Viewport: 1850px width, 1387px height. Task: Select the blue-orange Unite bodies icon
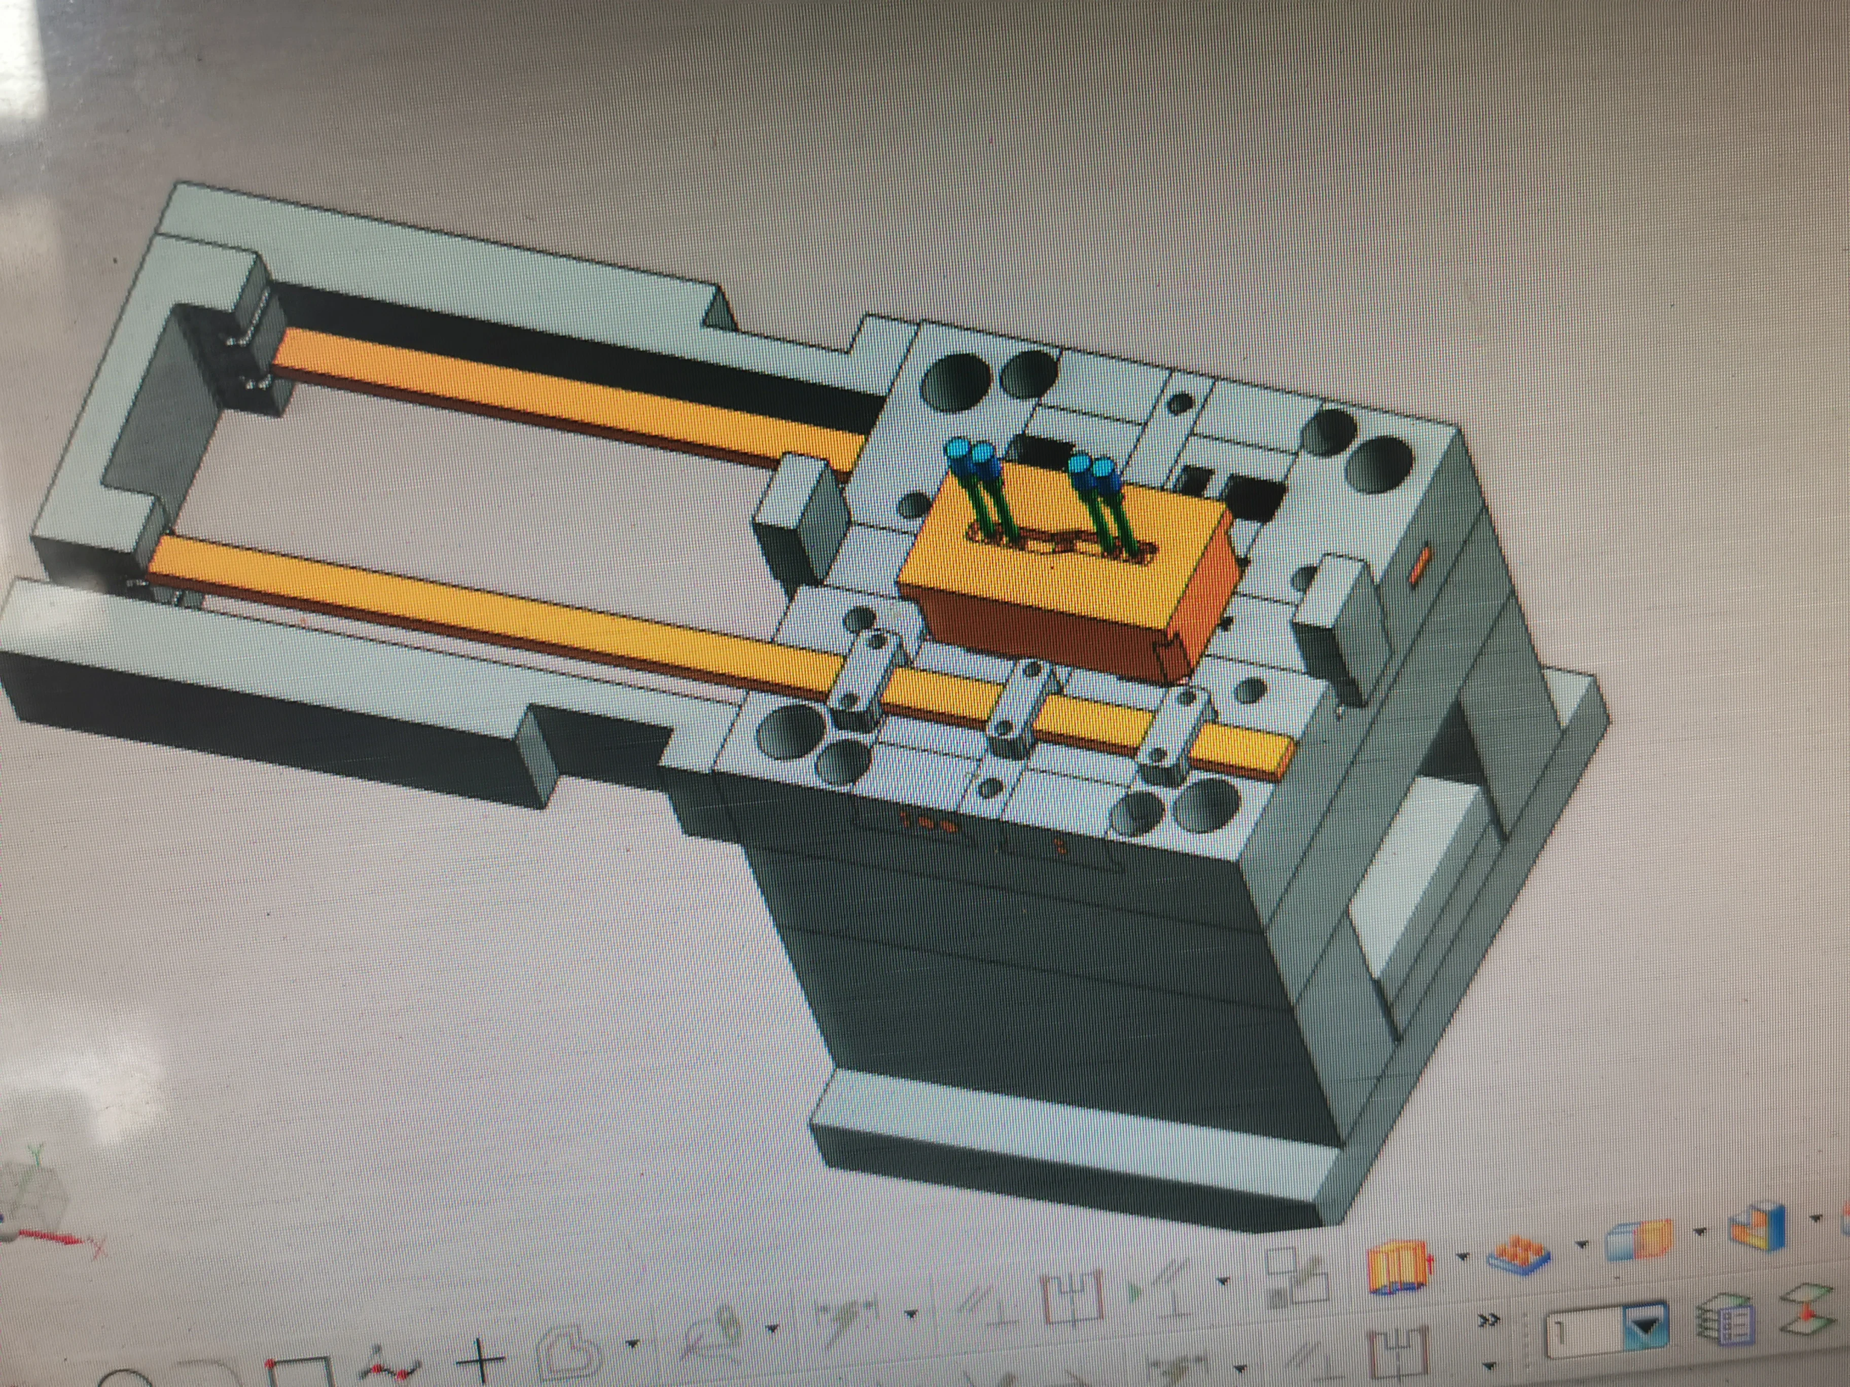tap(1640, 1240)
